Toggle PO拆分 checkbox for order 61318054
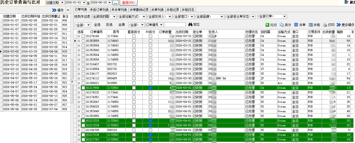 [x=150, y=69]
